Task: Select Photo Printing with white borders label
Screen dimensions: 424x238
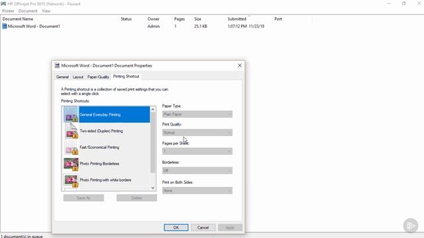Action: pos(105,180)
